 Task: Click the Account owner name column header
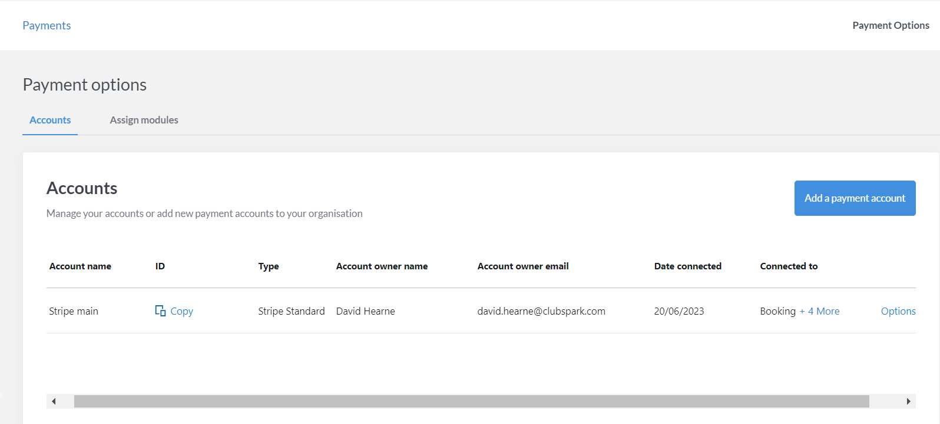coord(382,266)
